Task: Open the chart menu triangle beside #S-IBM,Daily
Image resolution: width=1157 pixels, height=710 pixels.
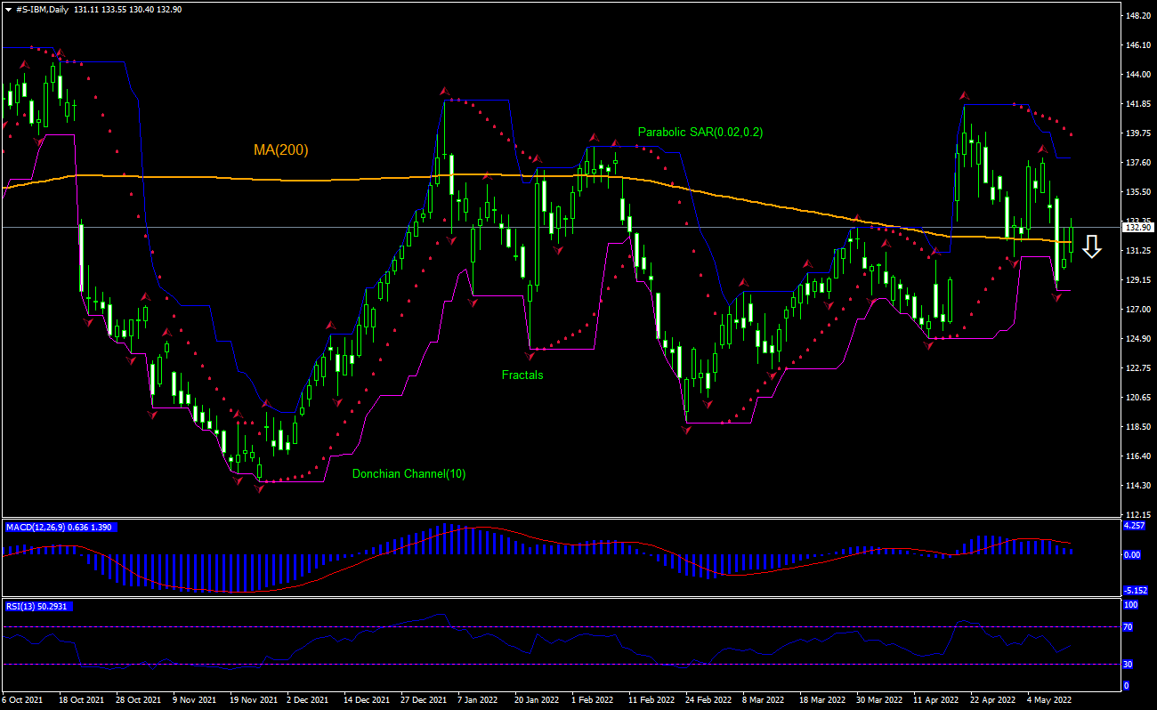Action: (x=8, y=8)
